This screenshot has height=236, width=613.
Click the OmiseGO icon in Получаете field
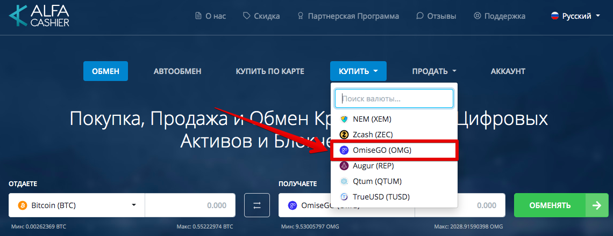point(292,205)
